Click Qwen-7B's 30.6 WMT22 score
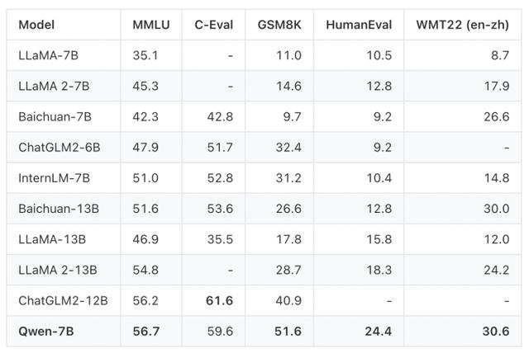The image size is (529, 353). coord(496,331)
